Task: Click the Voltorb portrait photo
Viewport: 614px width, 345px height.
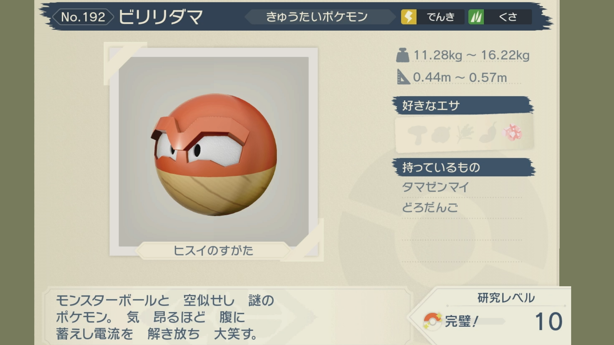Action: [214, 152]
